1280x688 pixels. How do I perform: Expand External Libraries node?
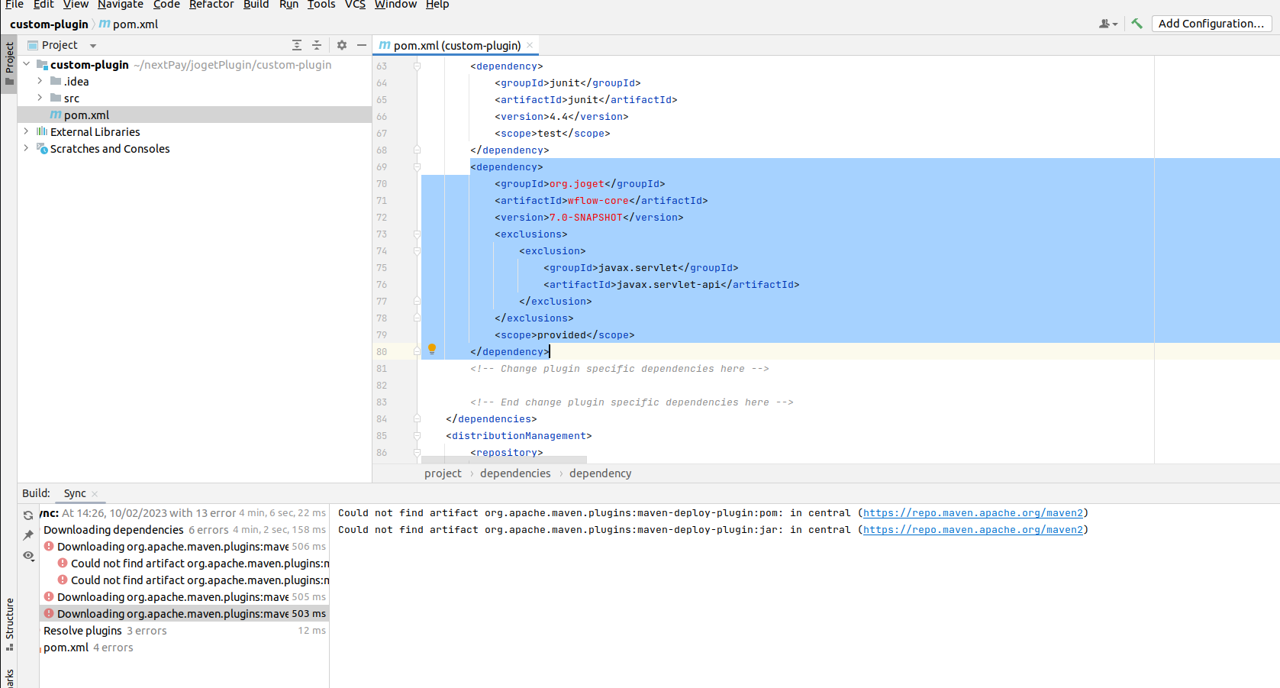[27, 132]
